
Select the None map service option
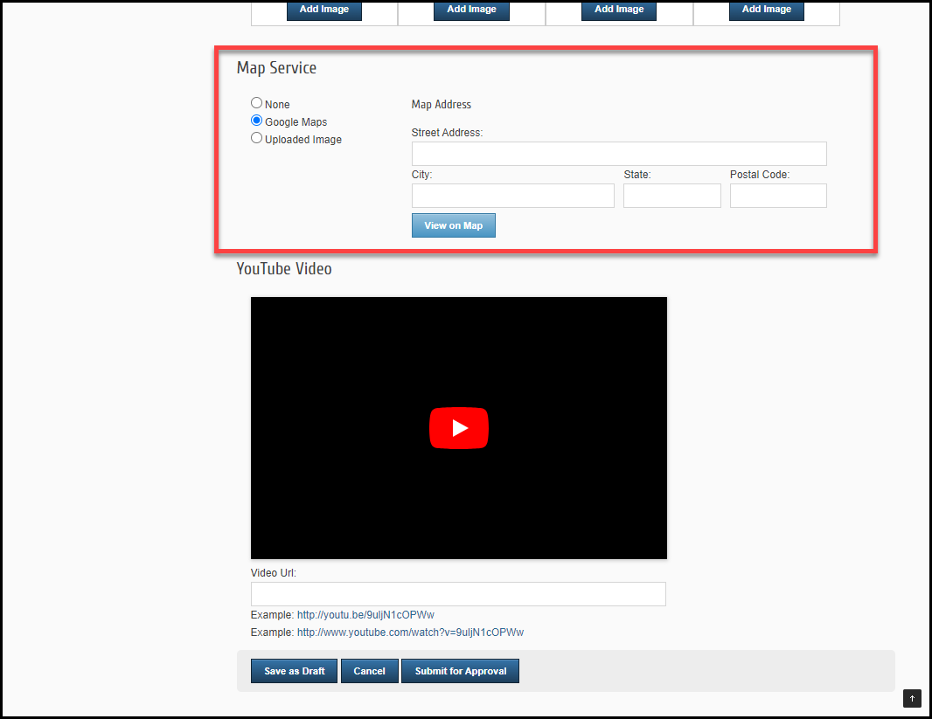click(x=257, y=103)
